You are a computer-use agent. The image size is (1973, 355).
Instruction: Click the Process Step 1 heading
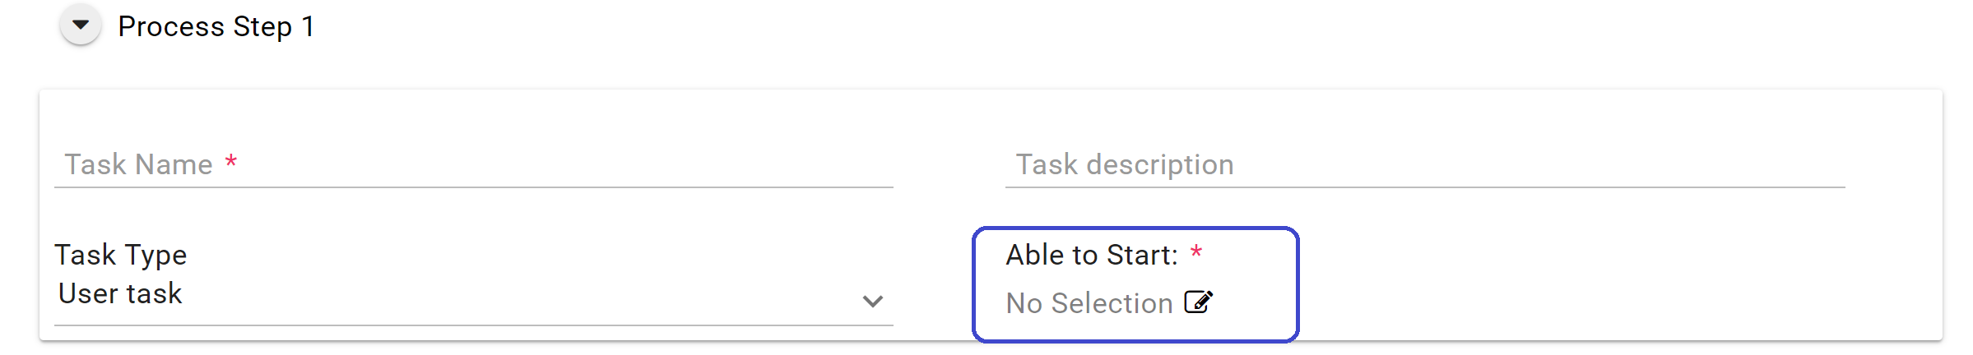(216, 26)
